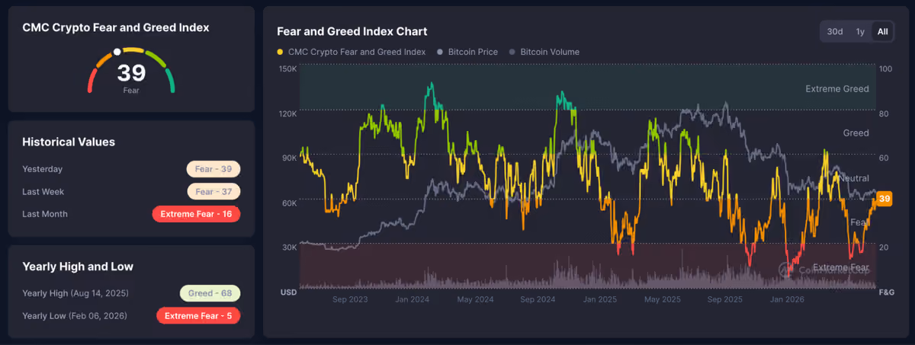Click the 30K price axis label
The image size is (915, 345).
tap(290, 247)
